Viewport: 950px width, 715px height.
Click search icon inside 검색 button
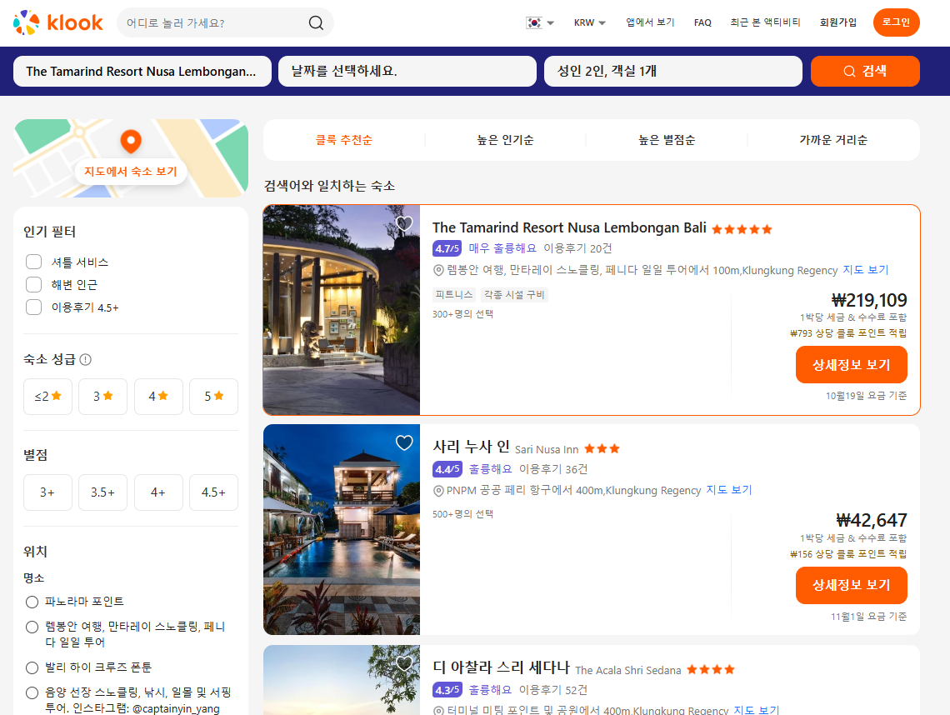pyautogui.click(x=849, y=72)
